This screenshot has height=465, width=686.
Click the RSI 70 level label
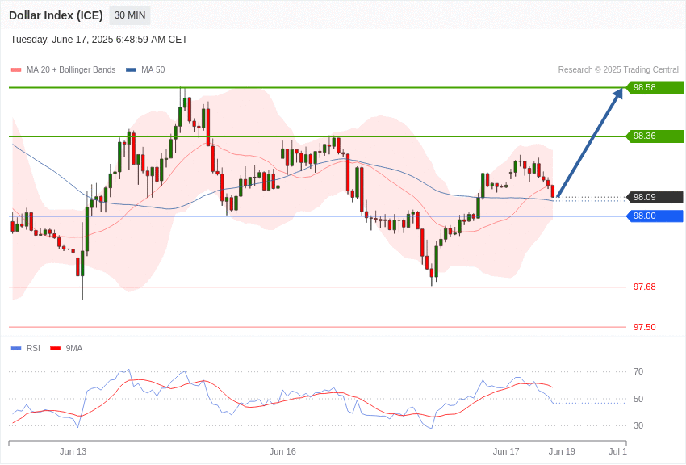(x=638, y=372)
